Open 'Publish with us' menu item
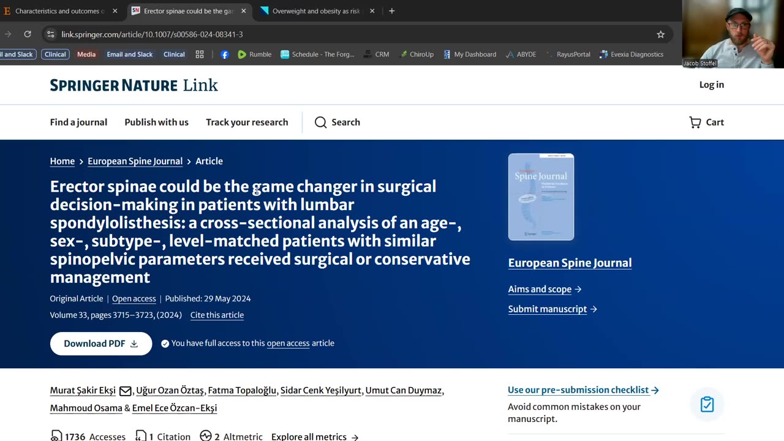 [x=156, y=122]
